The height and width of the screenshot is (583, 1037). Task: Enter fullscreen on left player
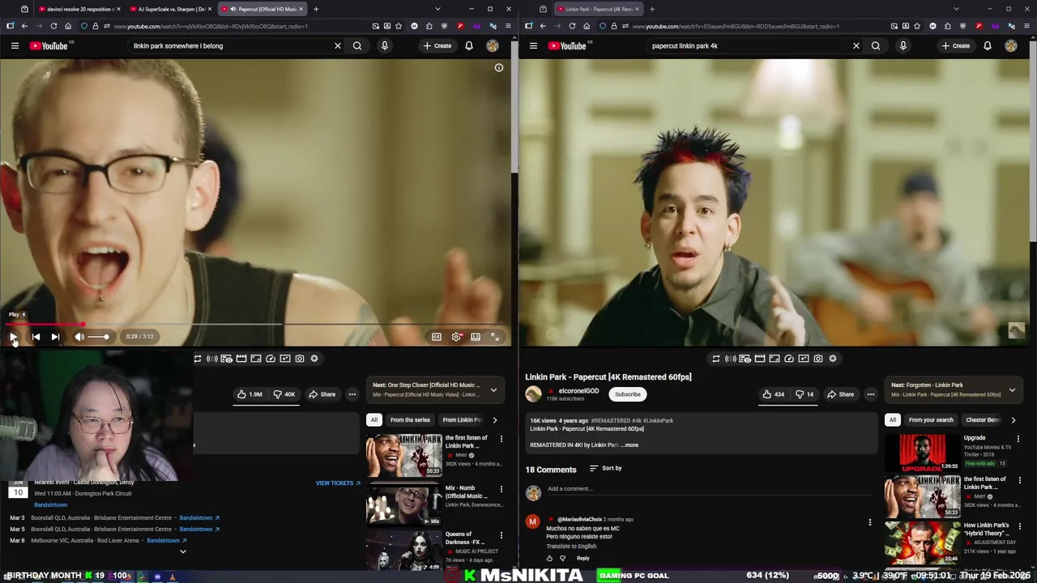[x=495, y=337]
